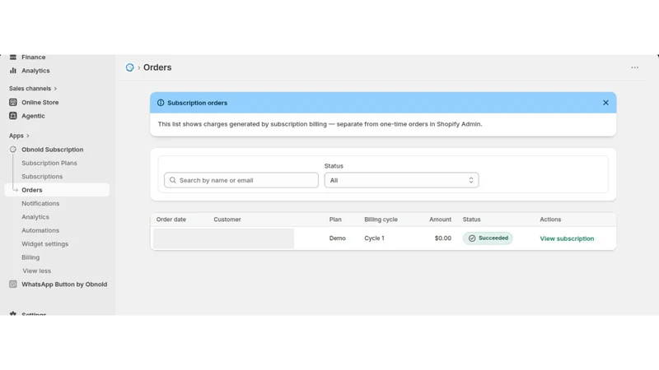Click the app logo icon beside Orders title
Screen dimensions: 659x370
130,67
